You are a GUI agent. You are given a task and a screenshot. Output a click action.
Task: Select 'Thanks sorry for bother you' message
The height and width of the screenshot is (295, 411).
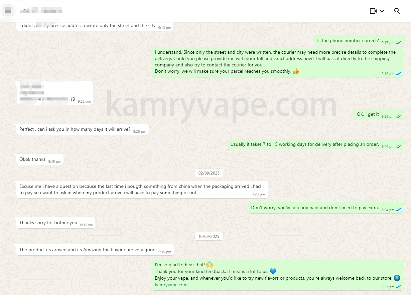coord(55,223)
